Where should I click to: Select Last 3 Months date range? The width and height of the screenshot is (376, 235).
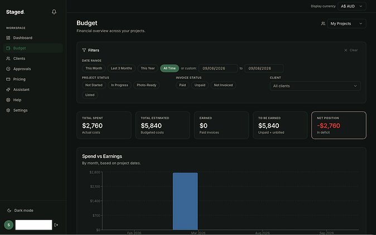tap(122, 68)
